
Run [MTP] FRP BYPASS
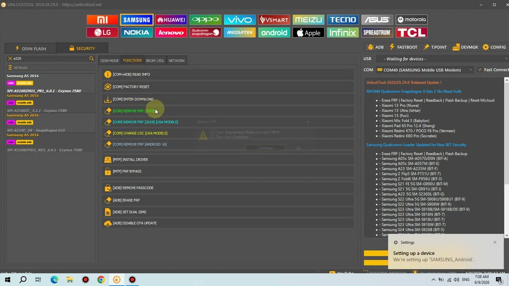click(228, 171)
